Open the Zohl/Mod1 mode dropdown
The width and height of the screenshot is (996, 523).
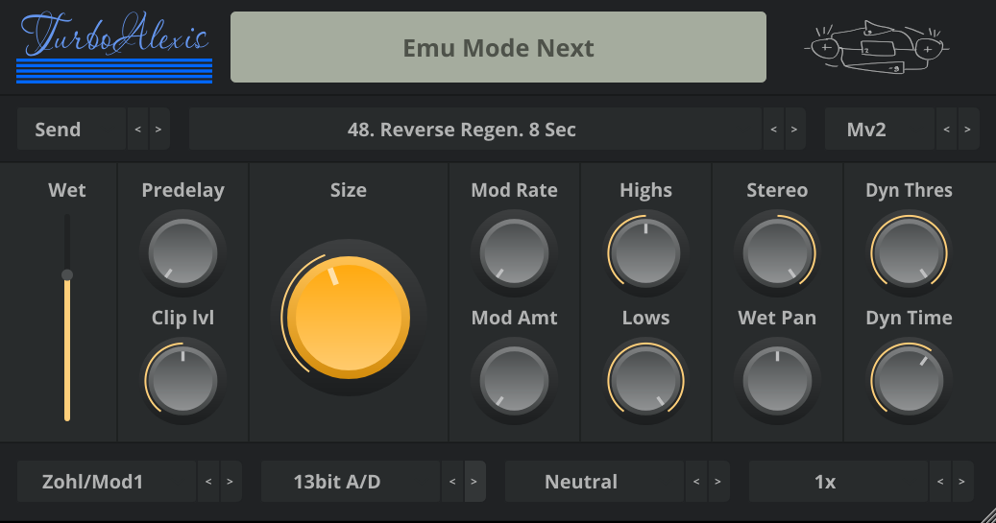(106, 482)
